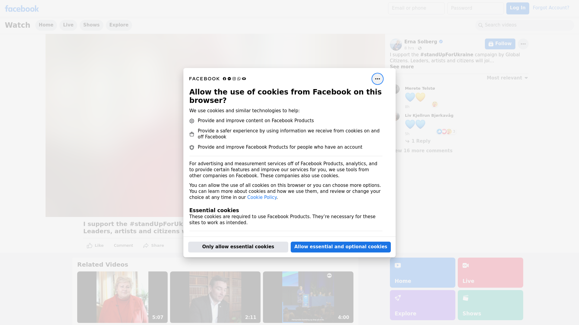This screenshot has height=325, width=579.
Task: Open related video lasting 5:07
Action: tap(122, 297)
